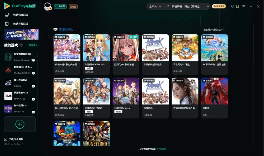Open Legends of Runeterra game card
The height and width of the screenshot is (156, 264).
tap(96, 134)
